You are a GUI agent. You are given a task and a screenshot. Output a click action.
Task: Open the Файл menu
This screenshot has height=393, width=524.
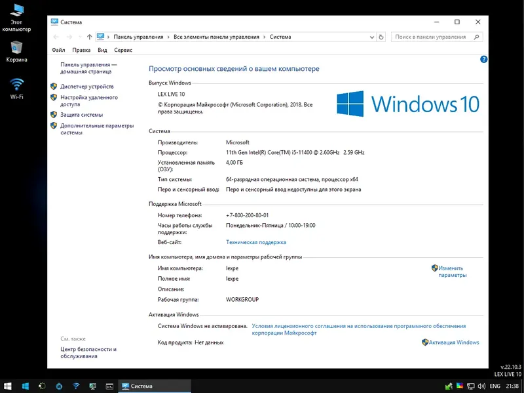pos(58,50)
